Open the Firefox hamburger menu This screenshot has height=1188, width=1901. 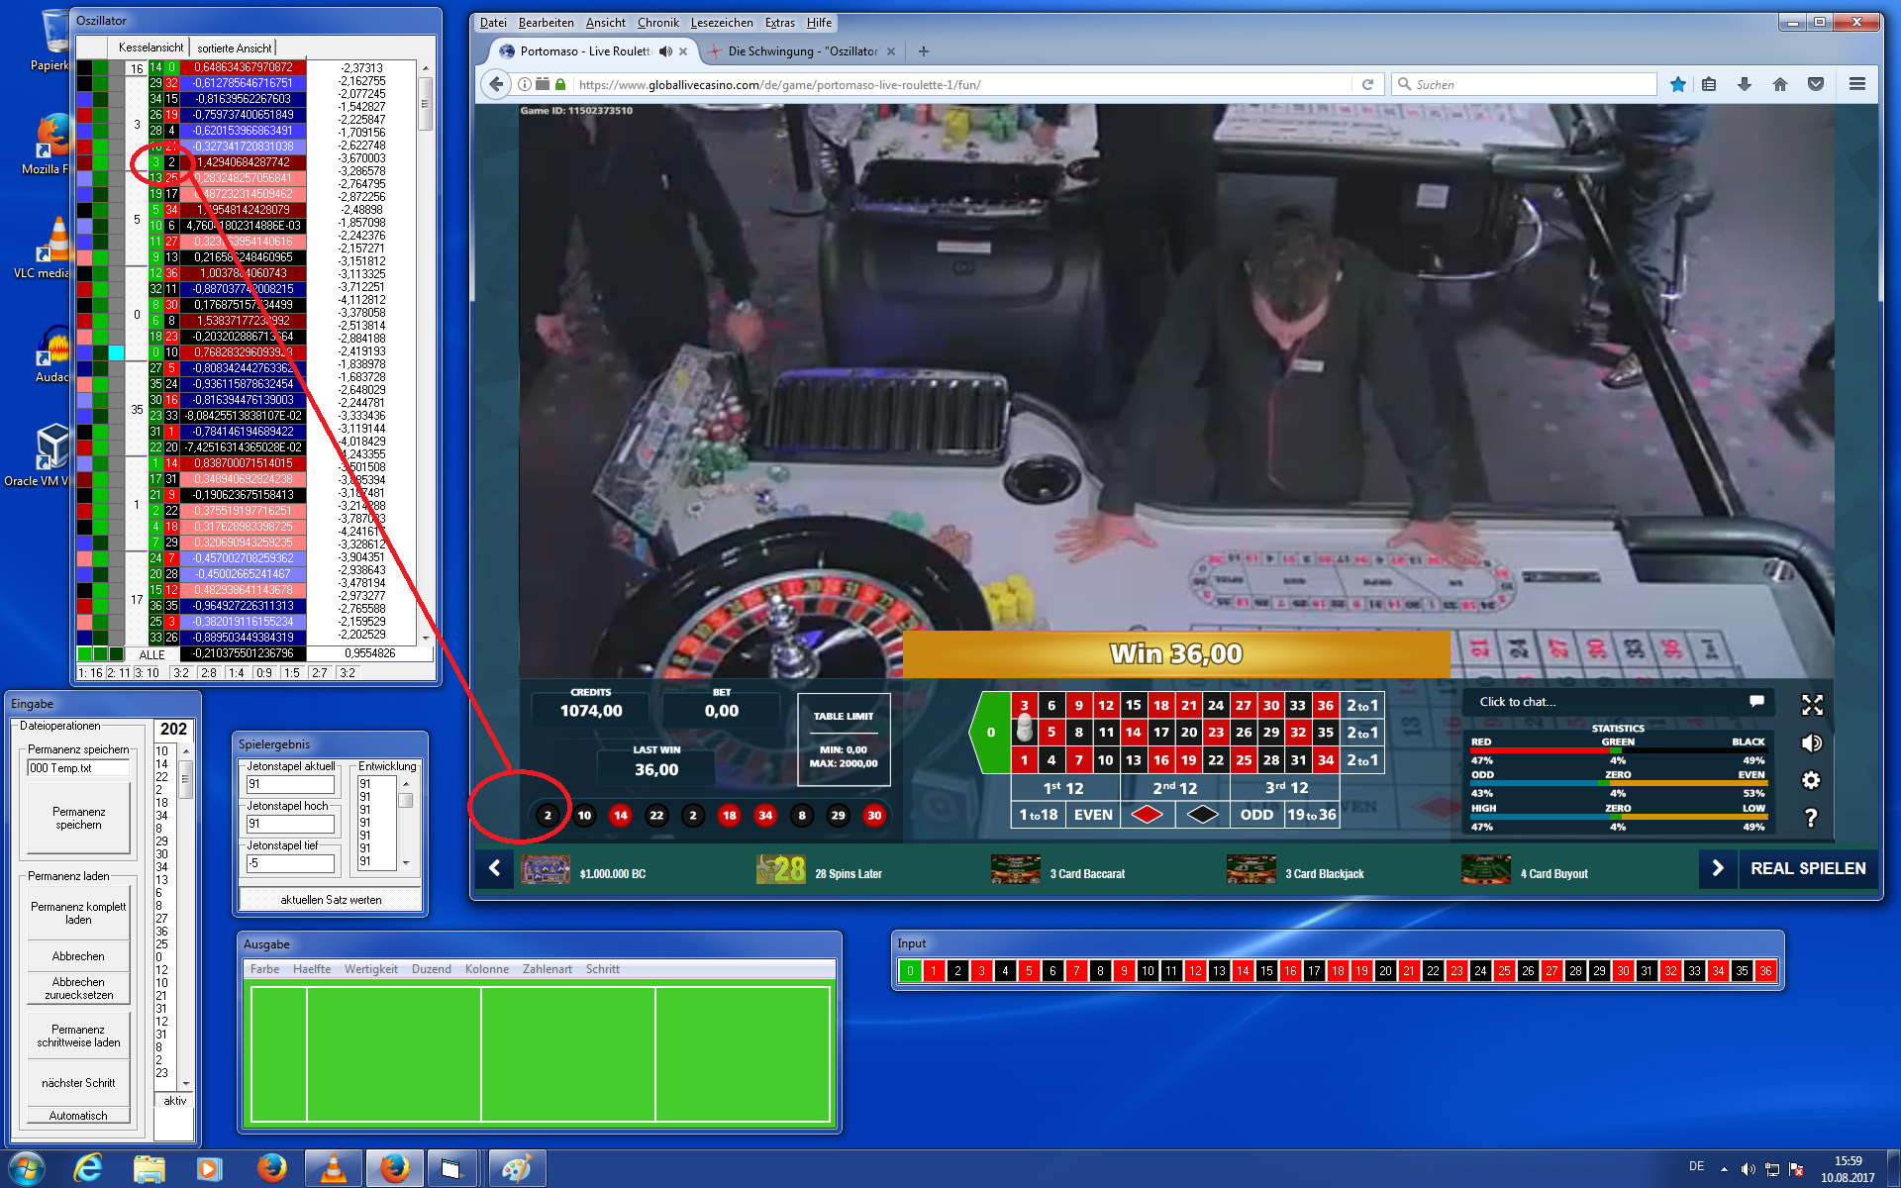click(1857, 84)
